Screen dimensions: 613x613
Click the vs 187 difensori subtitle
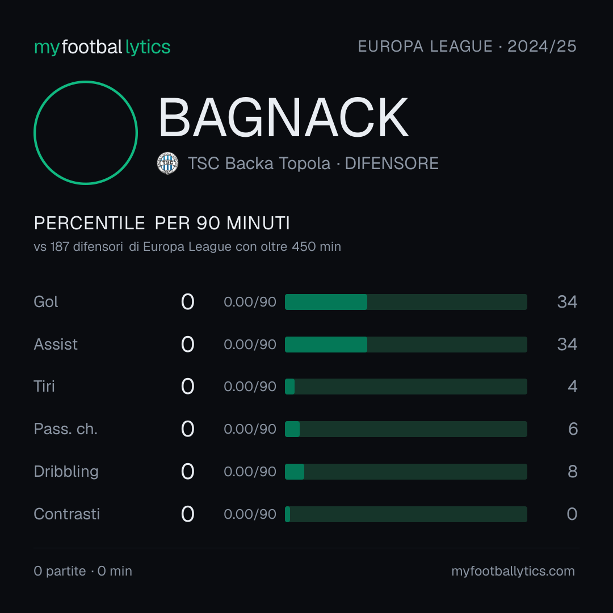pyautogui.click(x=187, y=247)
